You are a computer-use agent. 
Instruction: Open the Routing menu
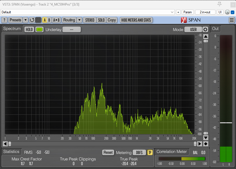tap(69, 20)
